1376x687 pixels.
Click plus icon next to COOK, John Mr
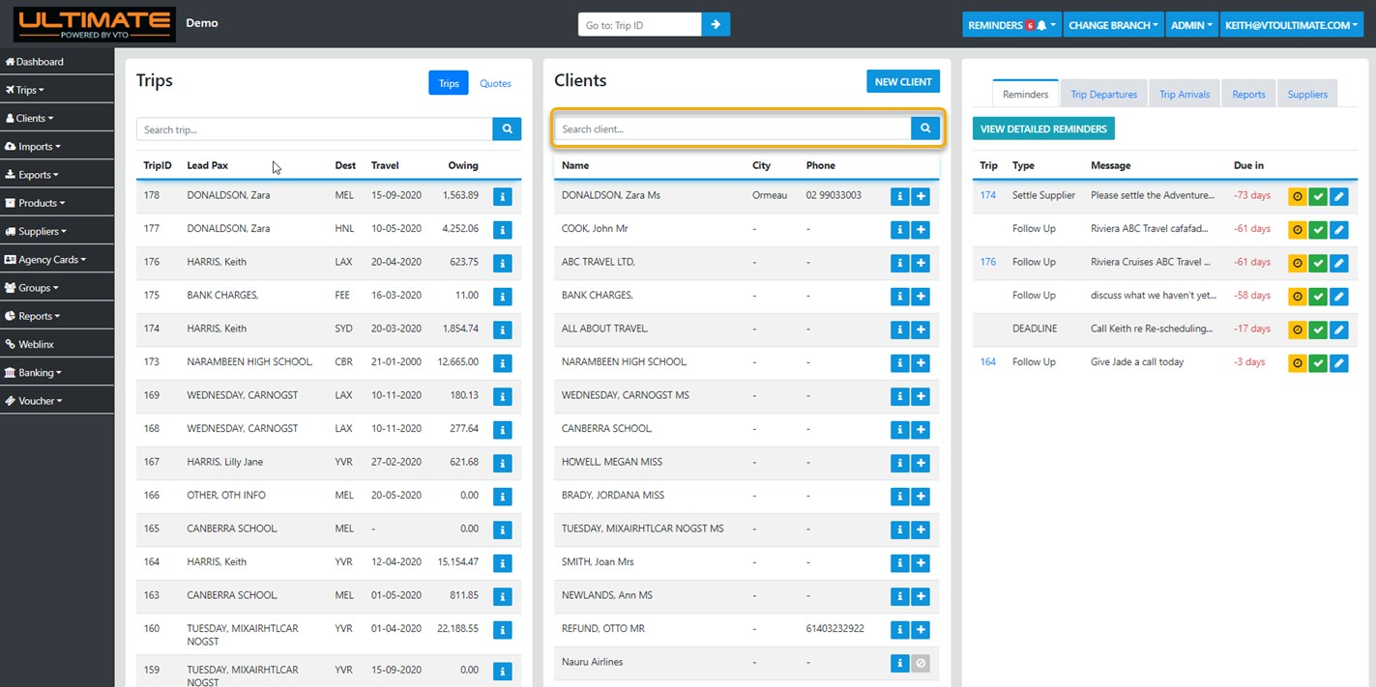click(x=921, y=230)
